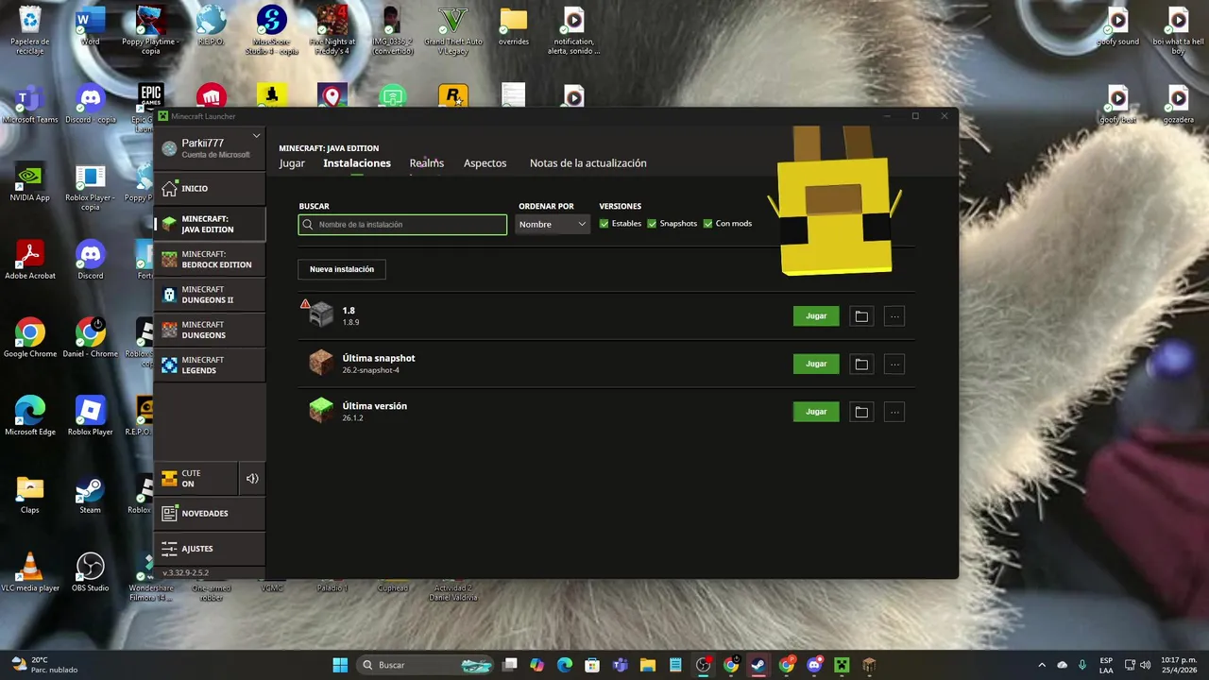Image resolution: width=1209 pixels, height=680 pixels.
Task: Toggle the Estables versions checkbox
Action: click(604, 224)
